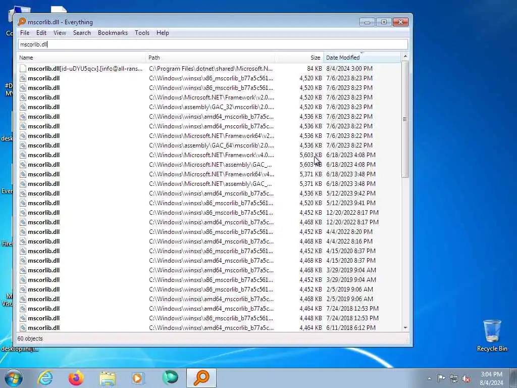This screenshot has width=517, height=388.
Task: Show hidden system tray icons
Action: tap(429, 378)
